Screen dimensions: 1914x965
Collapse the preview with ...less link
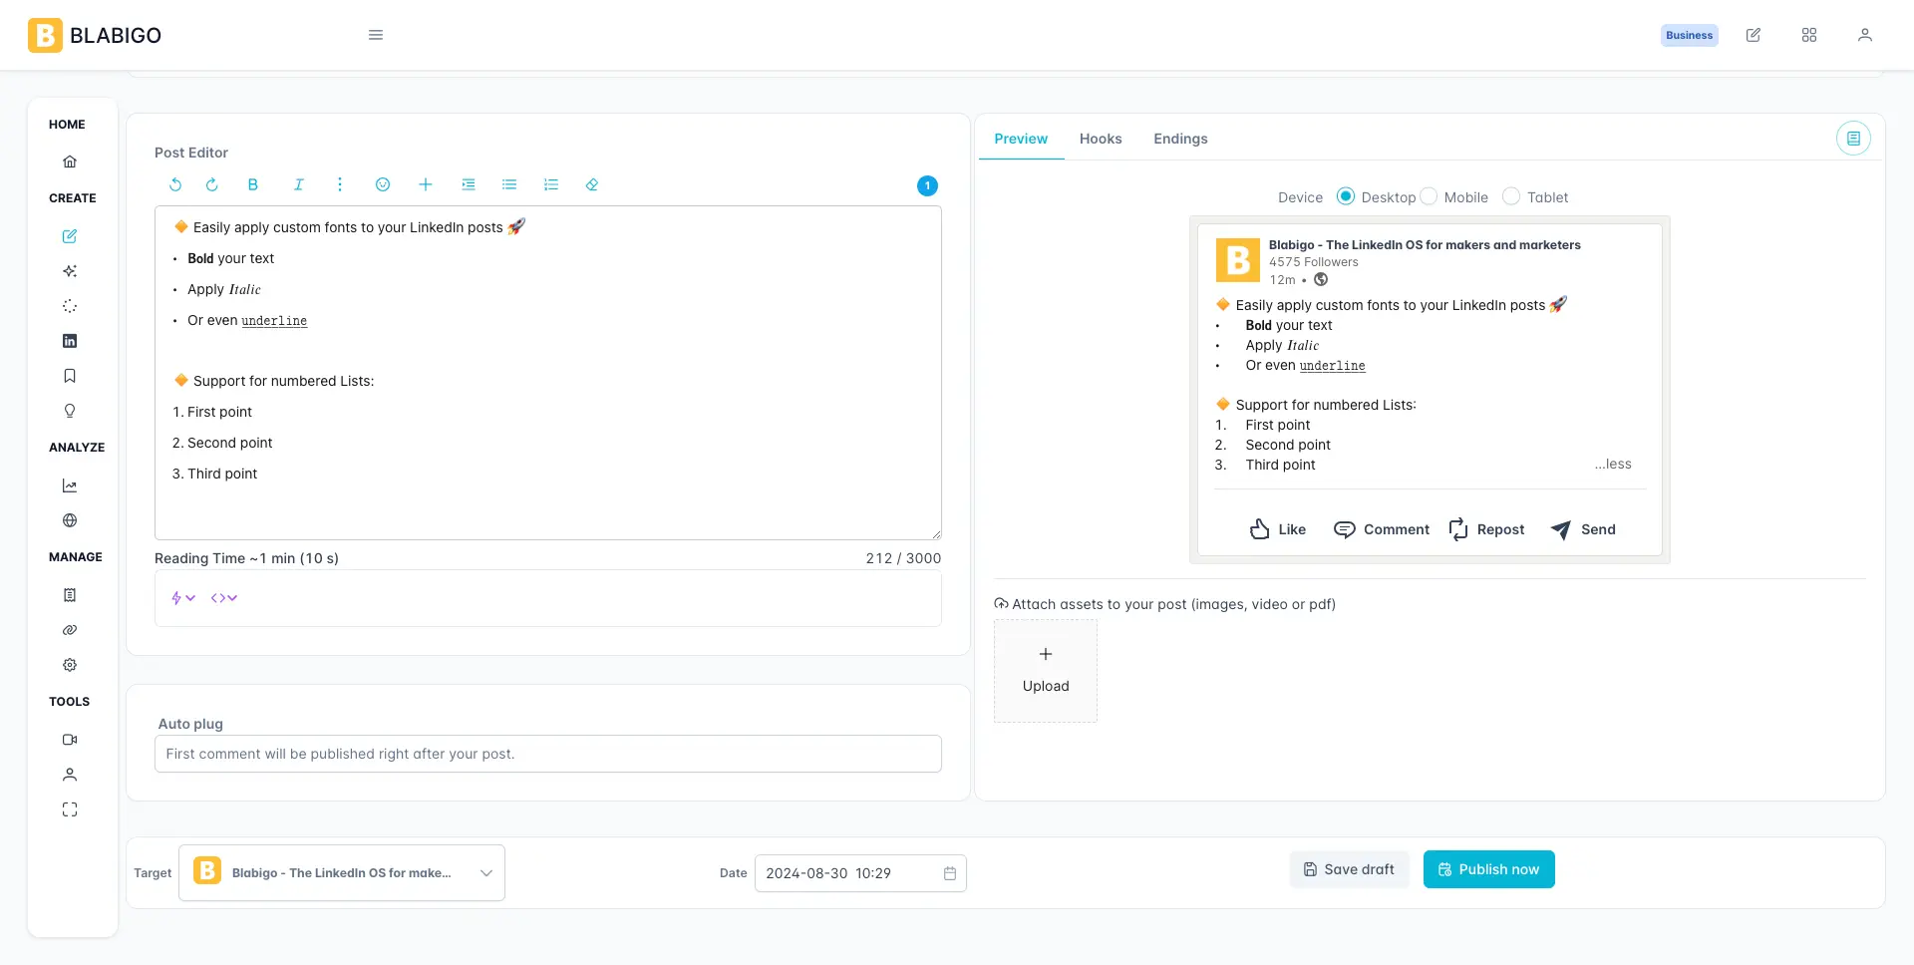(x=1613, y=465)
